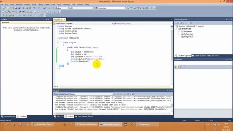Switch to the Server Explorer tab

click(8, 116)
